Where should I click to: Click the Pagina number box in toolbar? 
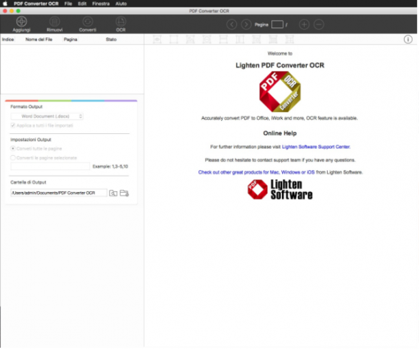click(x=277, y=25)
